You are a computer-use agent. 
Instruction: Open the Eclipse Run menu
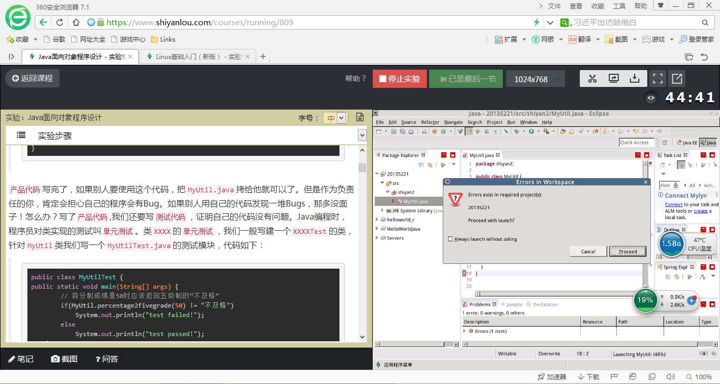click(x=511, y=122)
